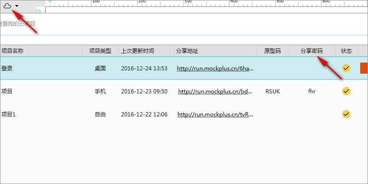This screenshot has width=368, height=184.
Task: Click the 状态 column header
Action: pyautogui.click(x=346, y=51)
